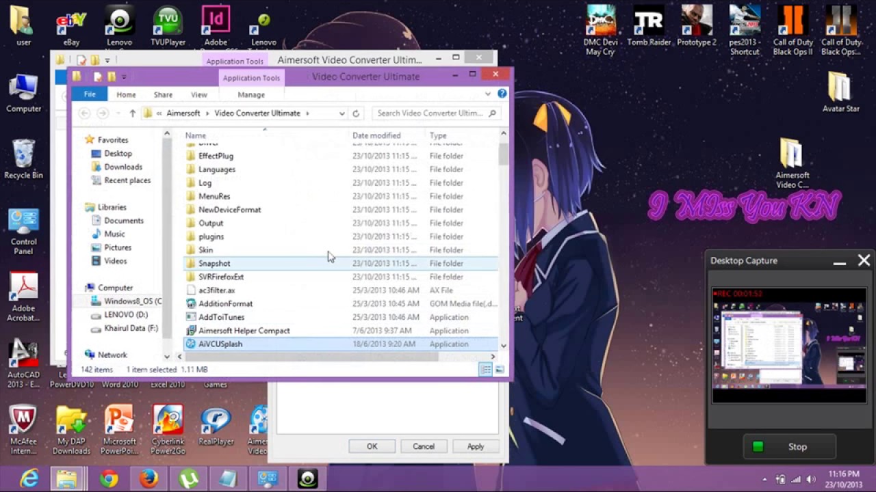
Task: Click the Search Video Converter Ultimate field
Action: coord(437,113)
